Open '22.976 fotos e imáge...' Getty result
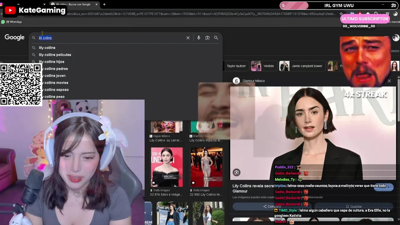Viewport: 400px width, 225px height. 166,195
